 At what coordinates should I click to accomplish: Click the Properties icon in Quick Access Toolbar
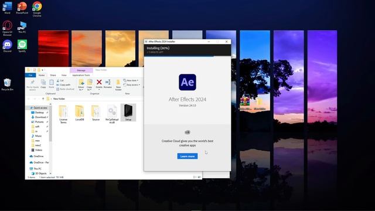pyautogui.click(x=35, y=70)
